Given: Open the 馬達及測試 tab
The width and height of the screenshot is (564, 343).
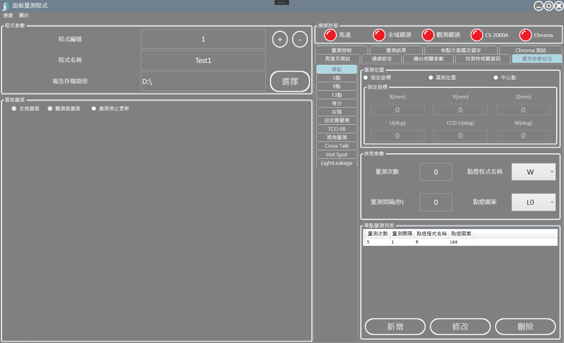Looking at the screenshot, I should pos(337,59).
